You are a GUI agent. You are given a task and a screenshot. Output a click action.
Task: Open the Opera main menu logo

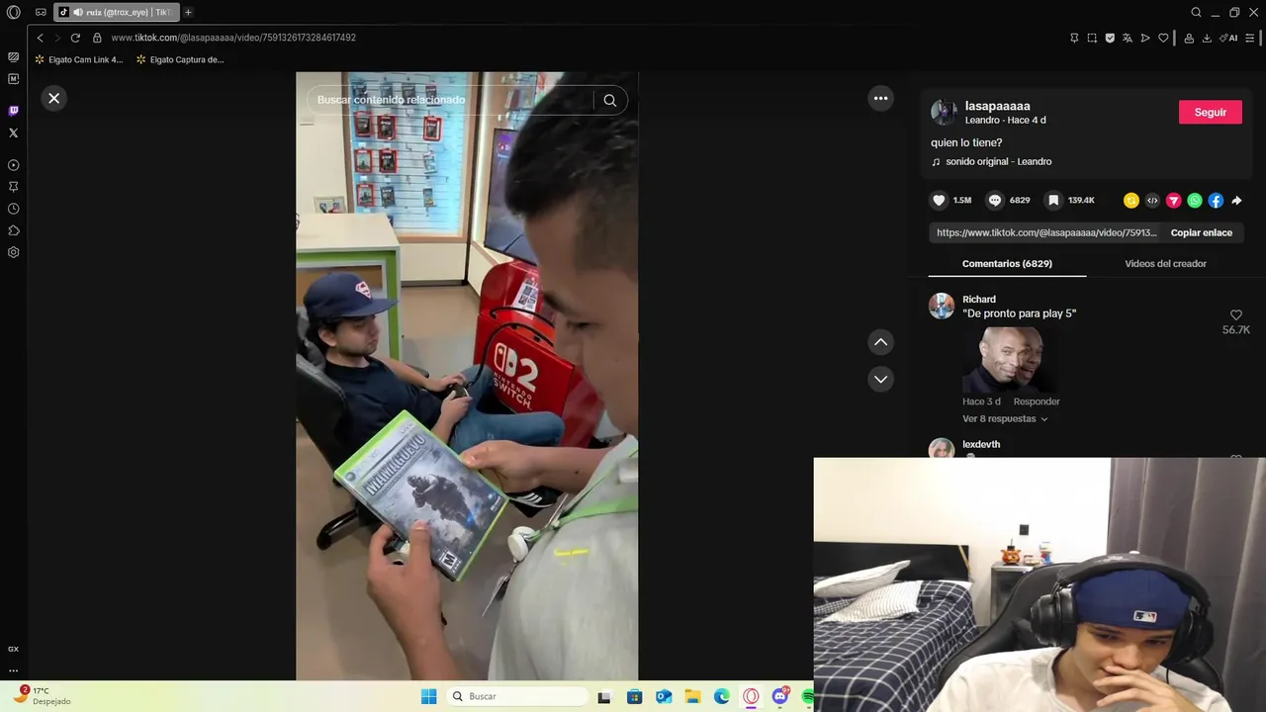coord(13,12)
